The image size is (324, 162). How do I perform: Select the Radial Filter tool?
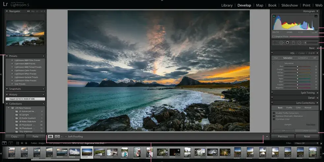coord(299,43)
